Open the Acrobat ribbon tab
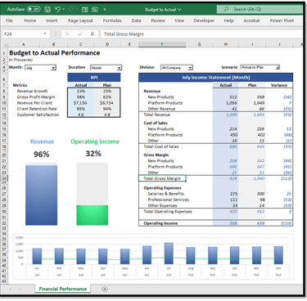 tap(251, 20)
